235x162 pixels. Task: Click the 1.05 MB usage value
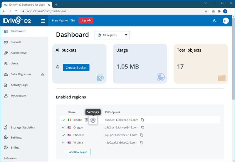128,67
